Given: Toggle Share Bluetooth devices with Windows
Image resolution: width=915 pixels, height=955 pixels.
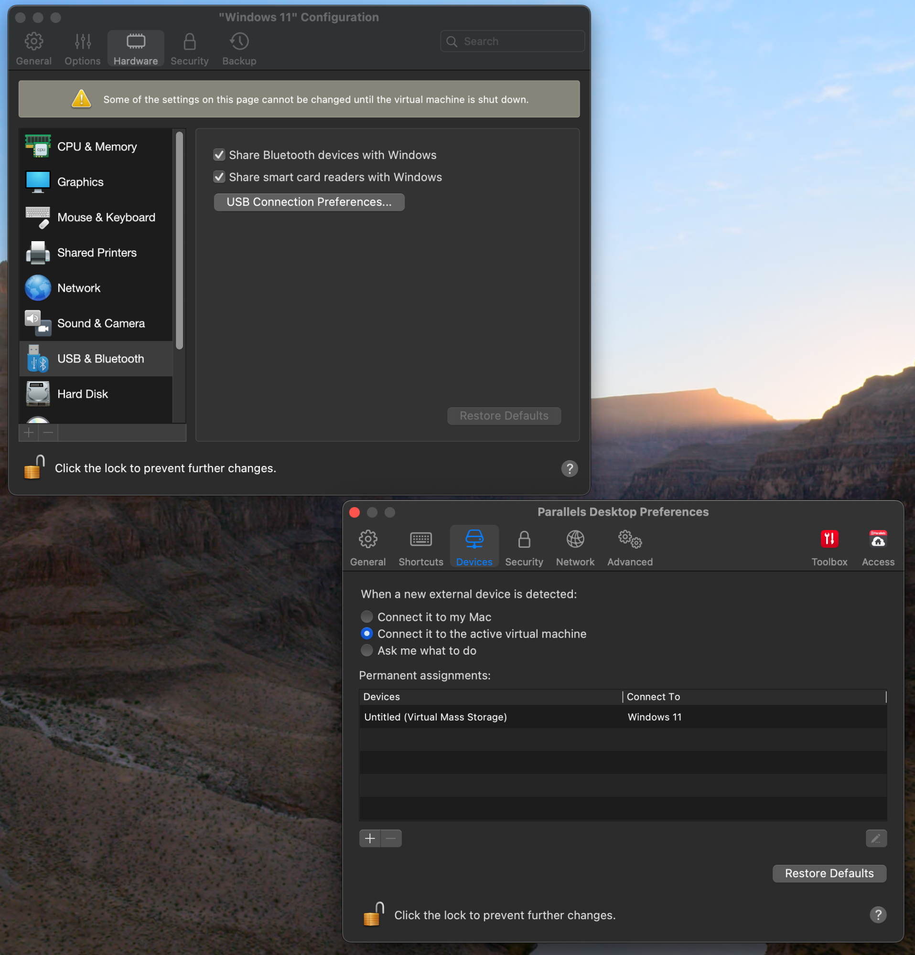Looking at the screenshot, I should pyautogui.click(x=219, y=155).
